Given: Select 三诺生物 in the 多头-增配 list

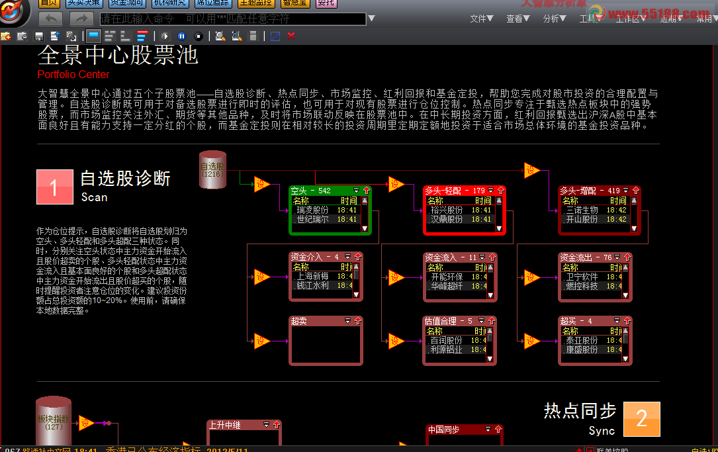Looking at the screenshot, I should point(596,210).
